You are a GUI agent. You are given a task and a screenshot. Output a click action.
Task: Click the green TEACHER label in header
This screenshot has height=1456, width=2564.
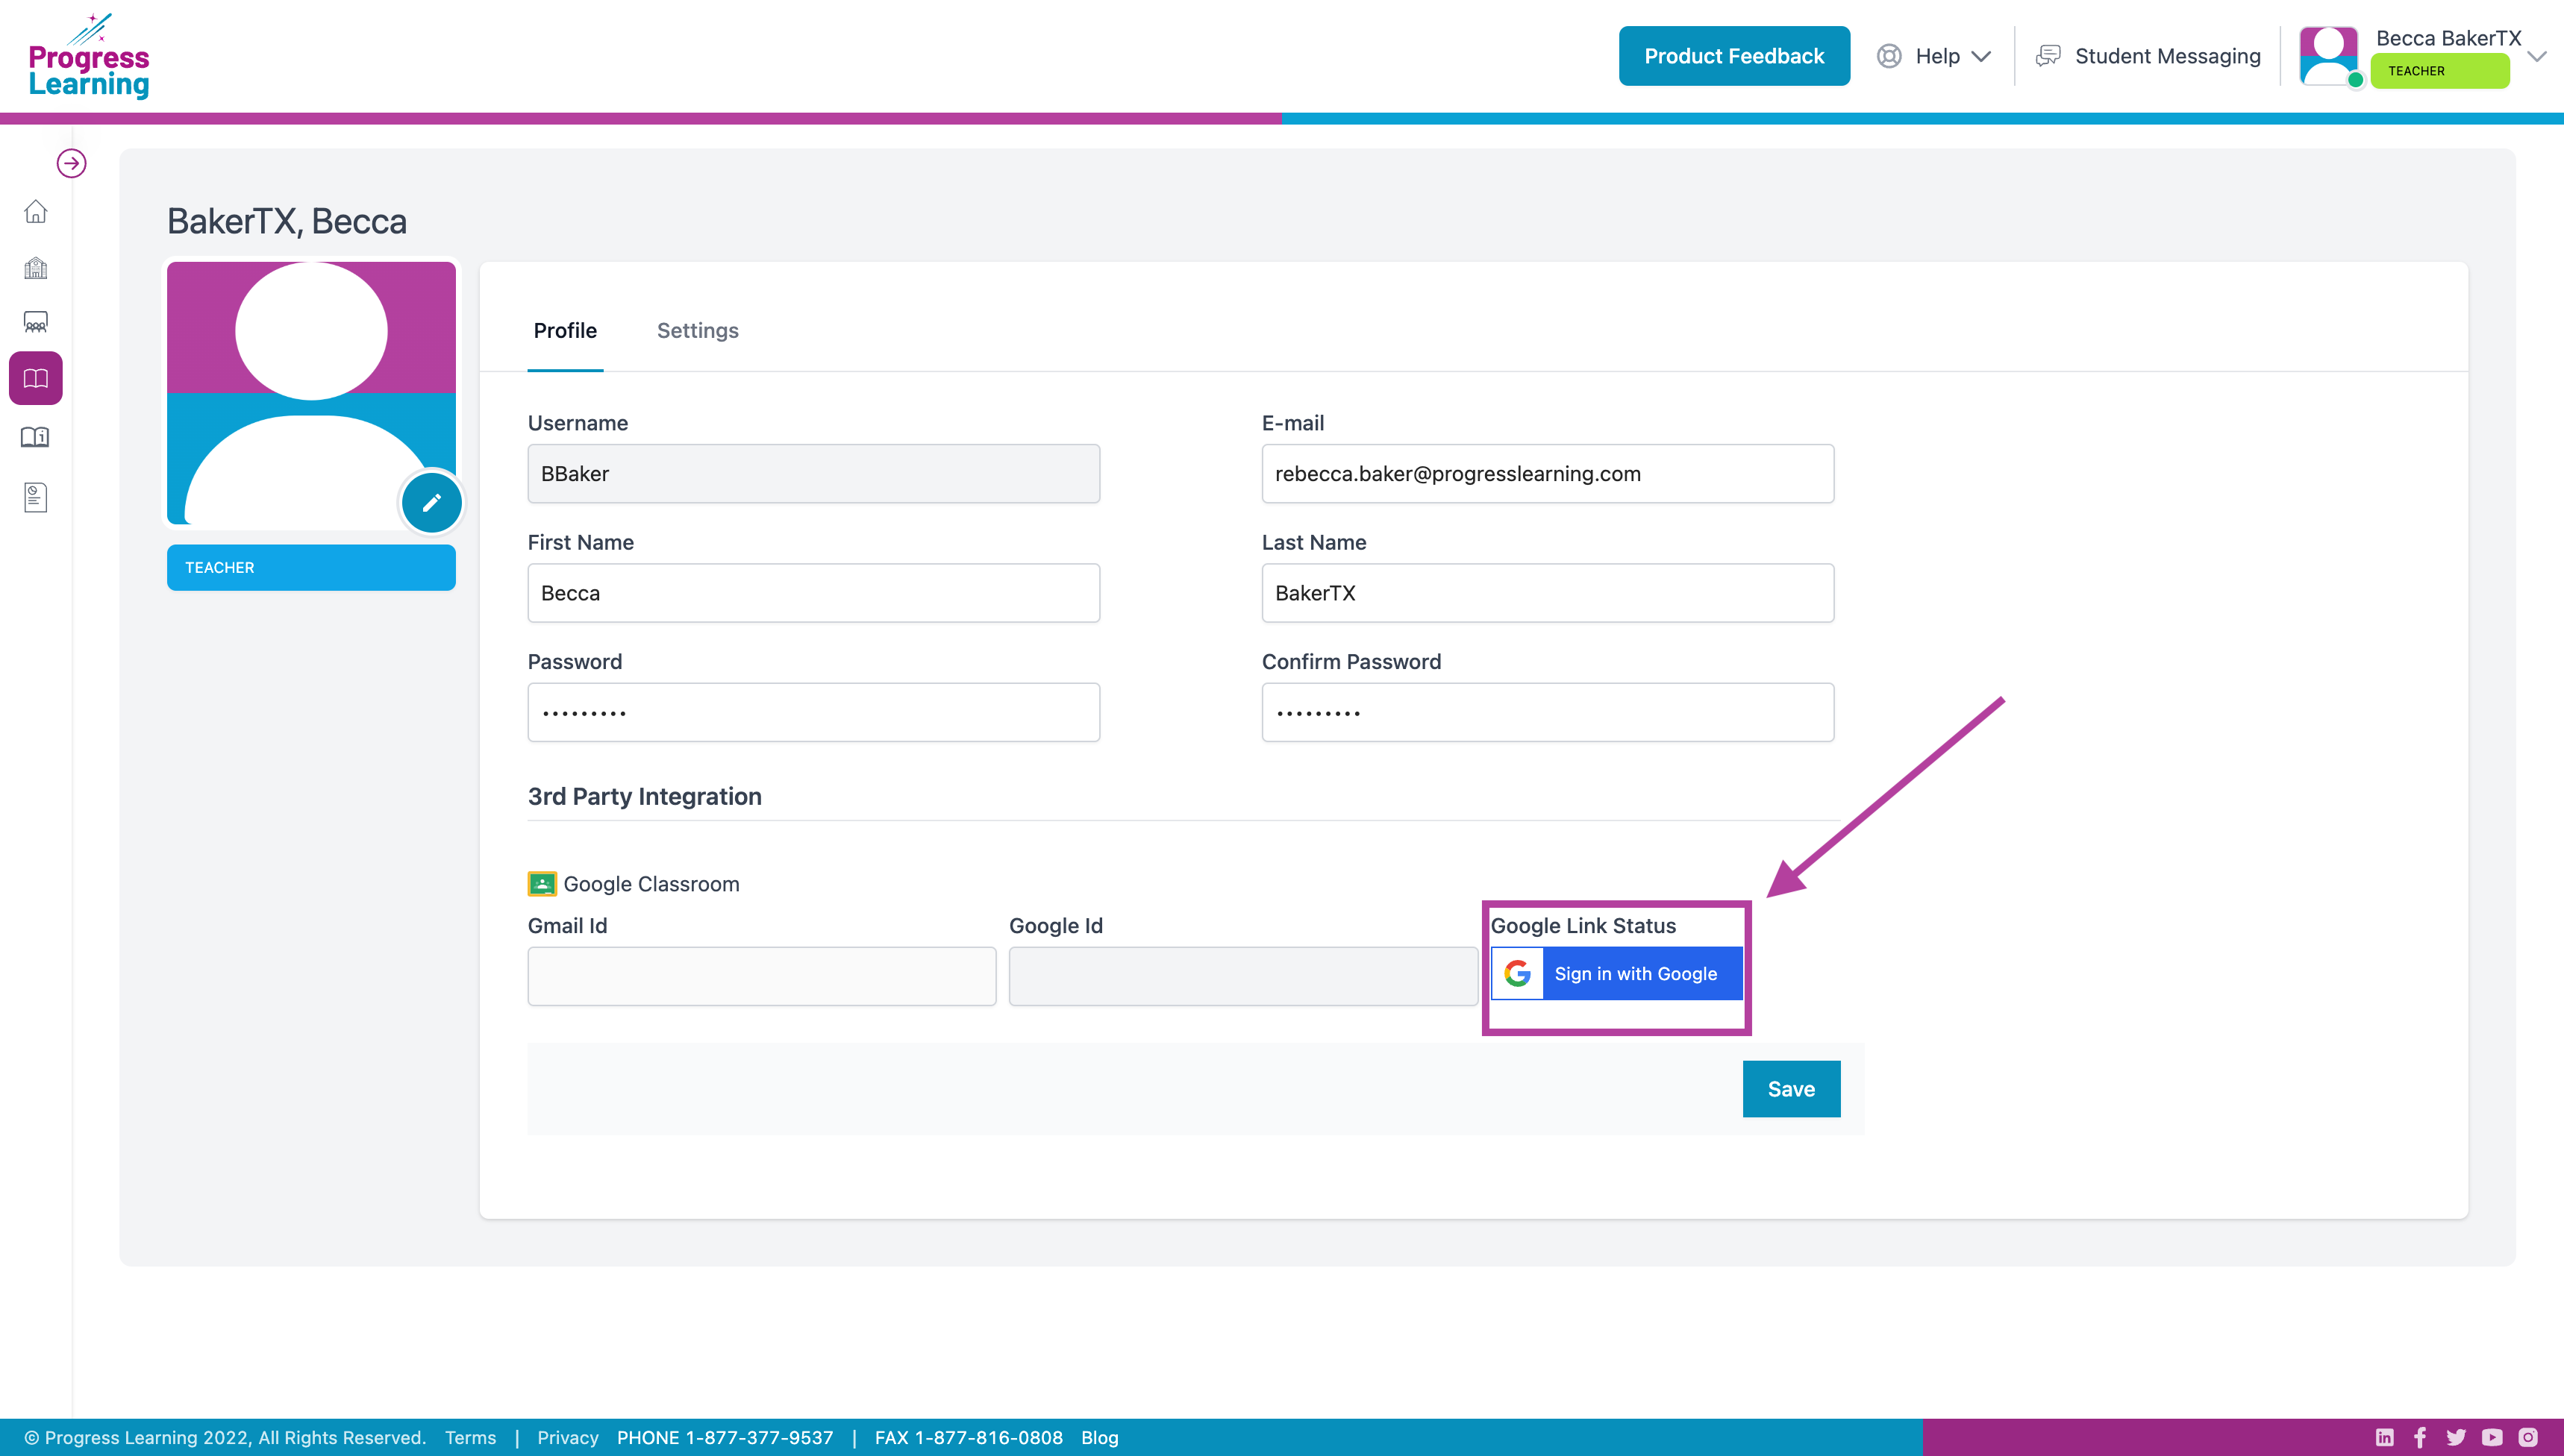click(x=2440, y=71)
